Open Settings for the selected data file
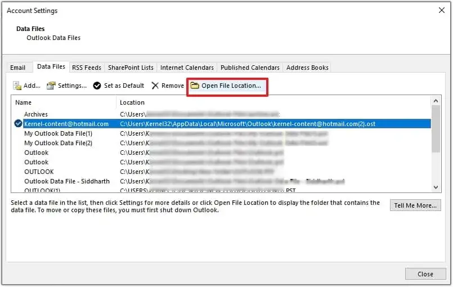This screenshot has height=287, width=453. click(67, 86)
